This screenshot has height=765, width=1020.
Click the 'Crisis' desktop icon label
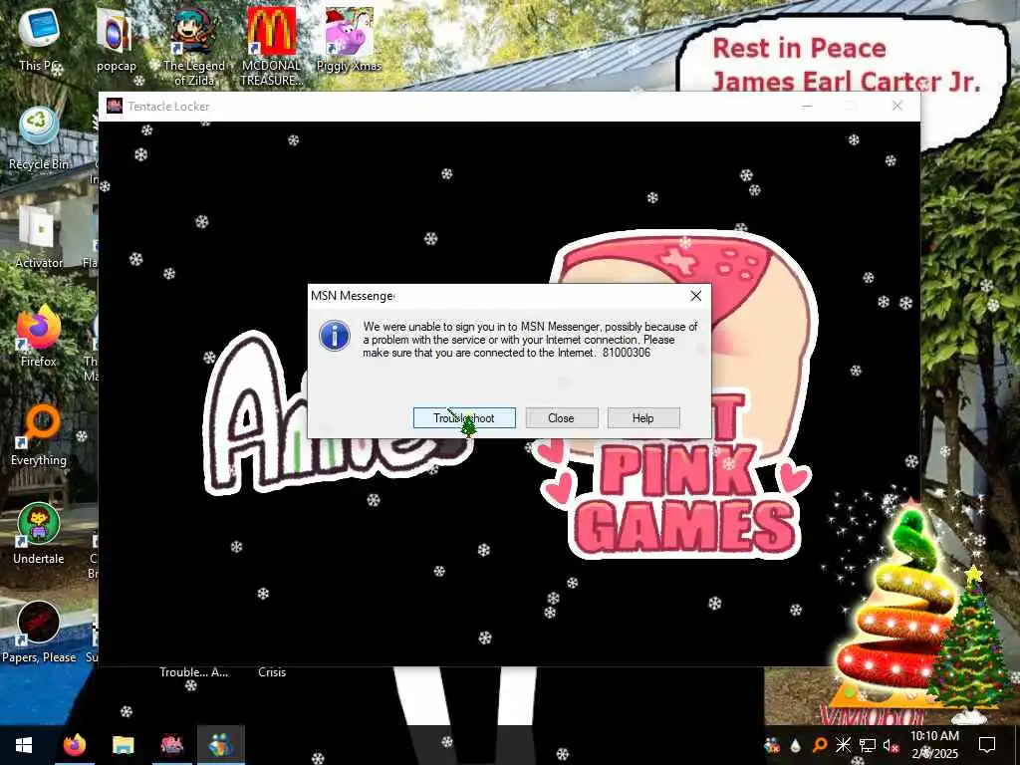point(272,672)
